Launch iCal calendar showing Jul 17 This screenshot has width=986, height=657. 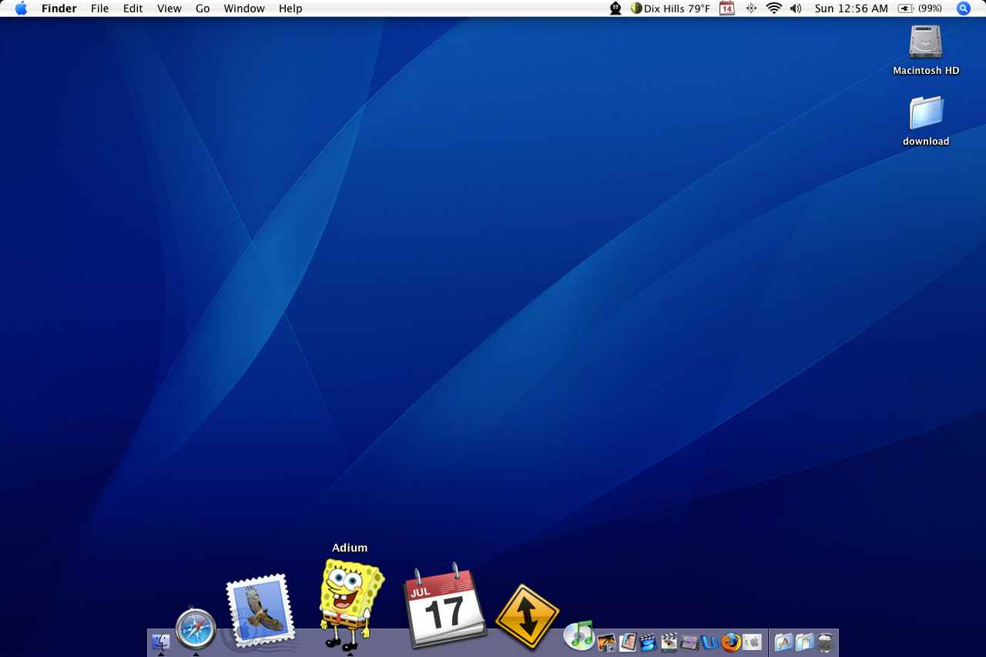(444, 605)
